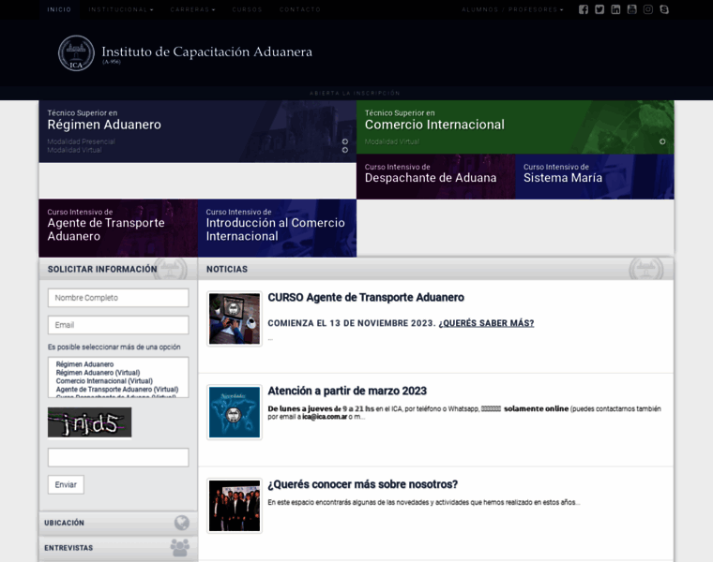Click the ica@ica.com.ar email address

[325, 417]
